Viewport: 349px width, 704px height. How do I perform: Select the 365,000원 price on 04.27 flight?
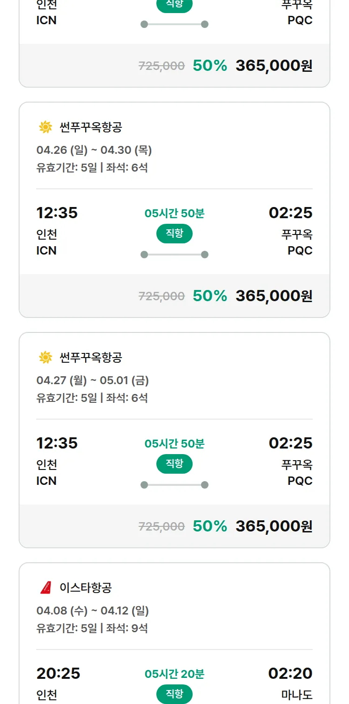click(x=274, y=526)
